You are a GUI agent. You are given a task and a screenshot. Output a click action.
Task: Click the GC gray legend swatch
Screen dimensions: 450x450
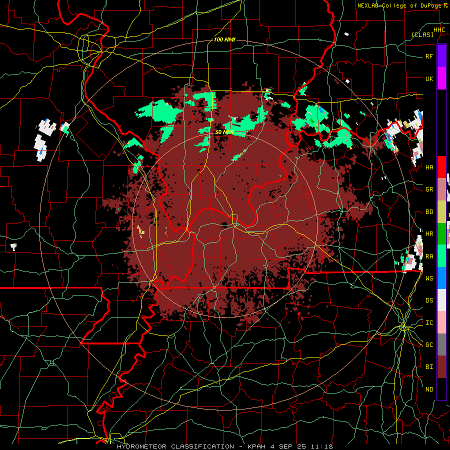[441, 344]
